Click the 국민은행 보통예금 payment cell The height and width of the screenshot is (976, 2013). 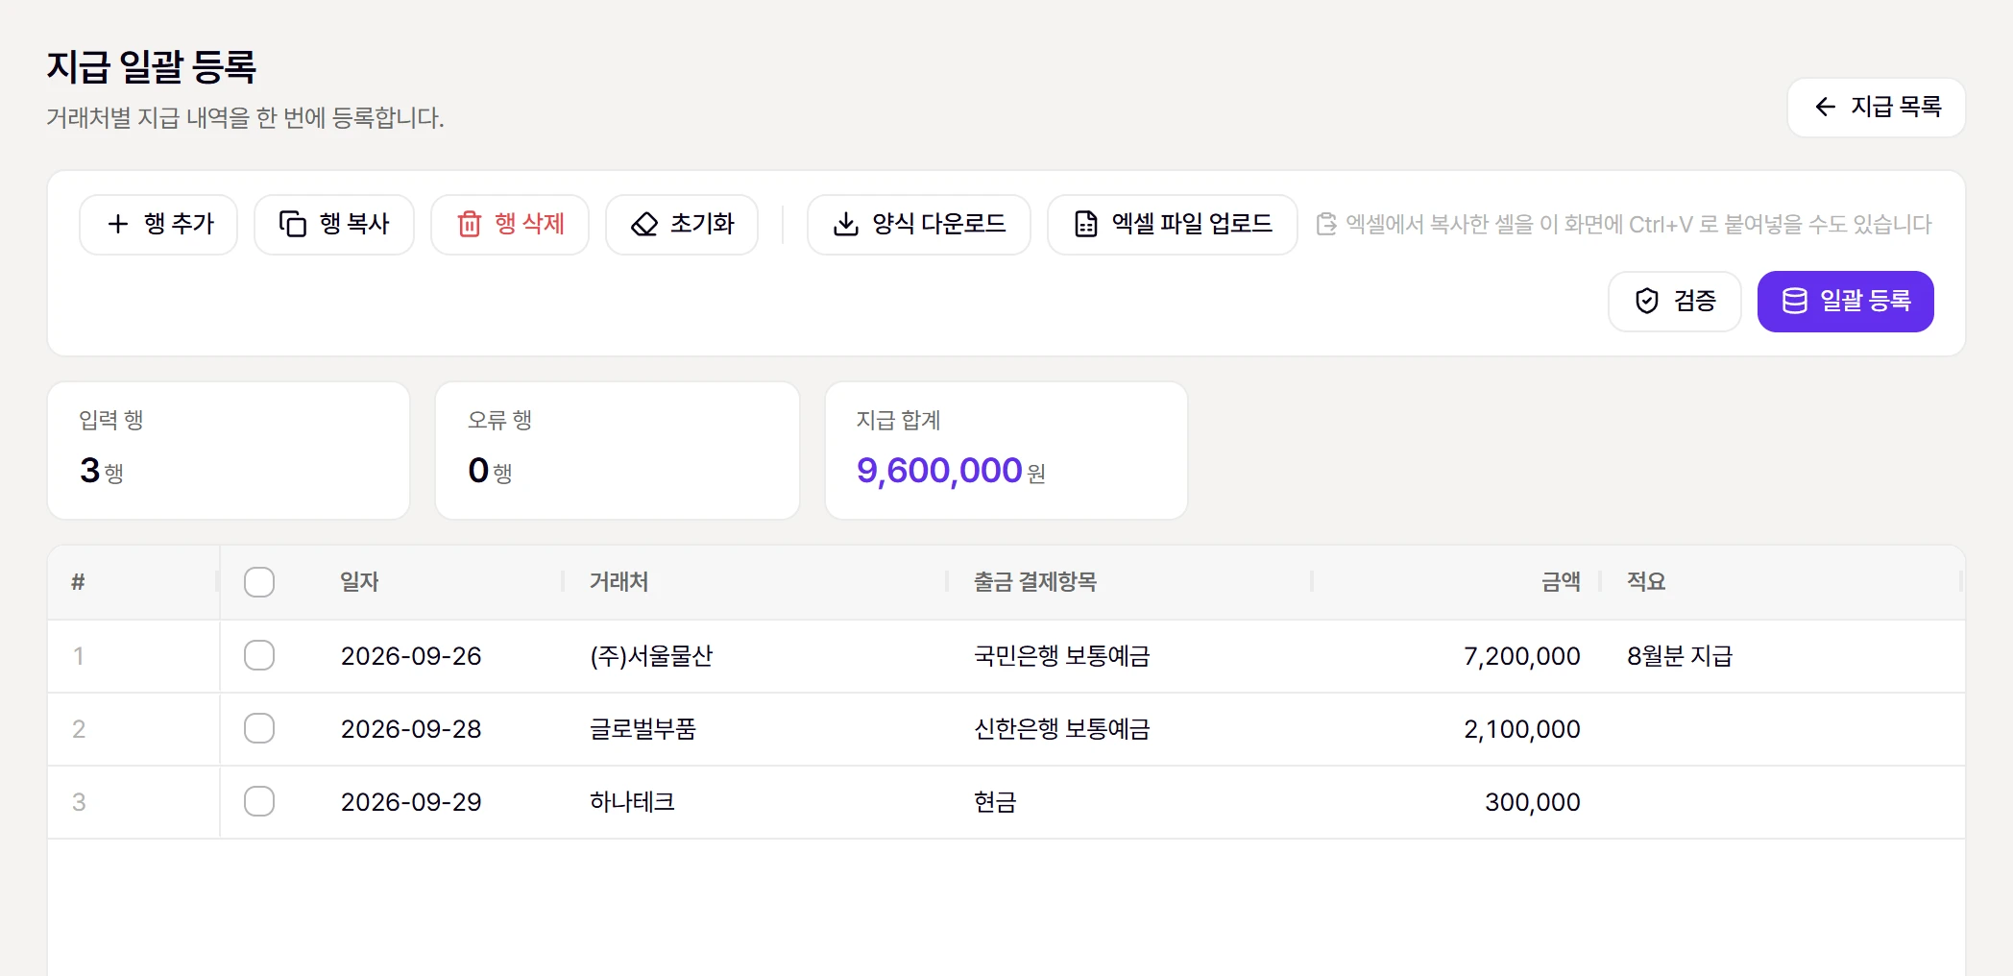[x=1062, y=656]
